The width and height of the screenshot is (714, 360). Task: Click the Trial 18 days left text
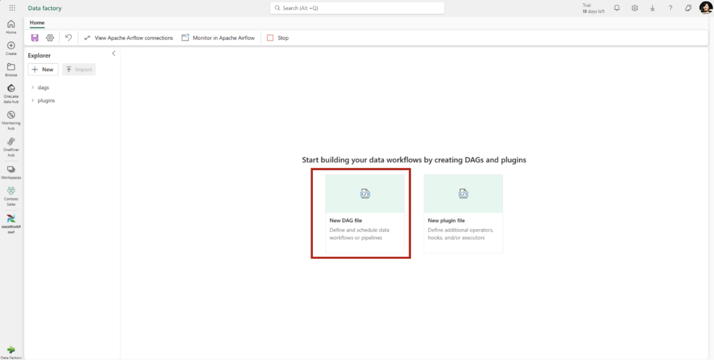(593, 8)
